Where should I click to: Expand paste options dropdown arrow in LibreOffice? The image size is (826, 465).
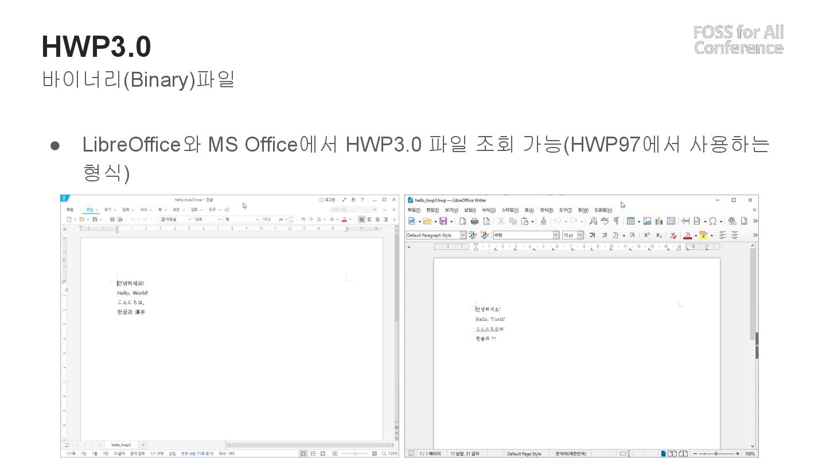[532, 222]
